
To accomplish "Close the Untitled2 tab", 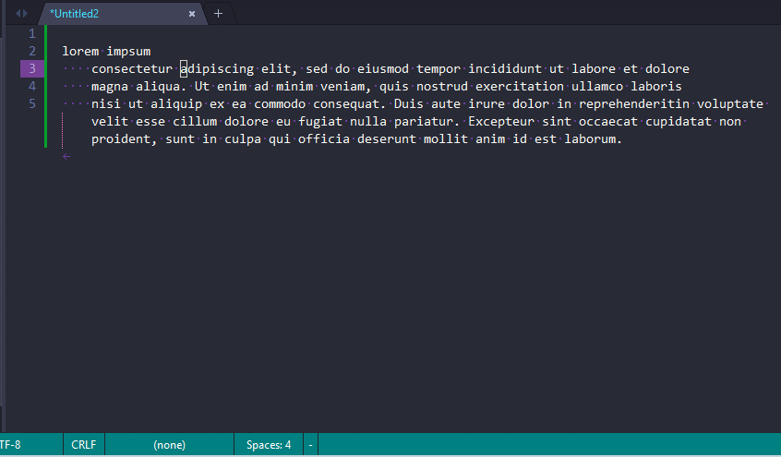I will (x=192, y=14).
